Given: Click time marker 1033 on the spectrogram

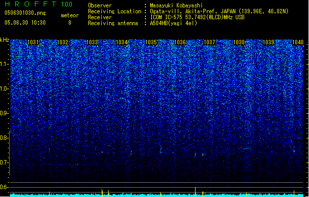Looking at the screenshot, I should point(92,42).
